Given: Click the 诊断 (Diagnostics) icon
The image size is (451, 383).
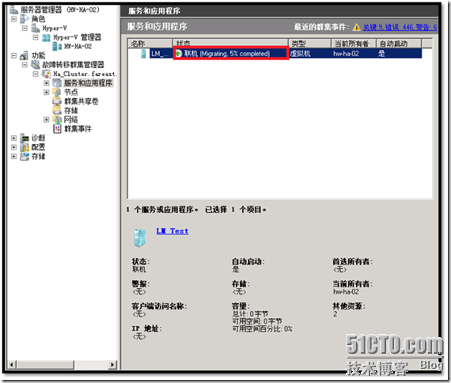Looking at the screenshot, I should tap(25, 138).
